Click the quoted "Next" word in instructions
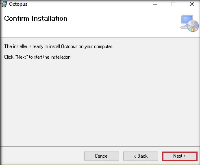This screenshot has height=165, width=200. [21, 57]
